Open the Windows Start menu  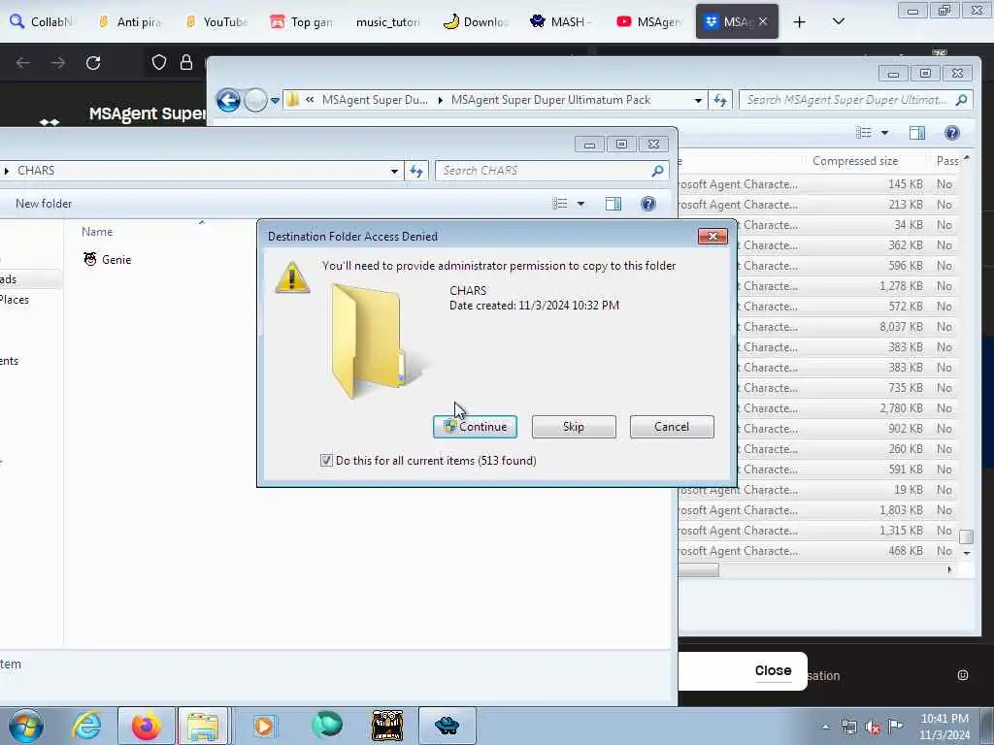click(x=26, y=726)
